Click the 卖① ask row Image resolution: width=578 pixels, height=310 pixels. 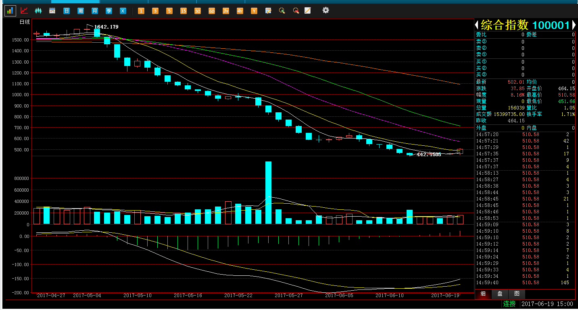click(525, 54)
